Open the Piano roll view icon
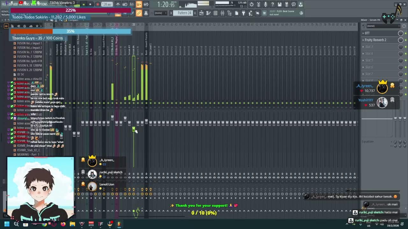Image resolution: width=408 pixels, height=229 pixels. (x=208, y=13)
